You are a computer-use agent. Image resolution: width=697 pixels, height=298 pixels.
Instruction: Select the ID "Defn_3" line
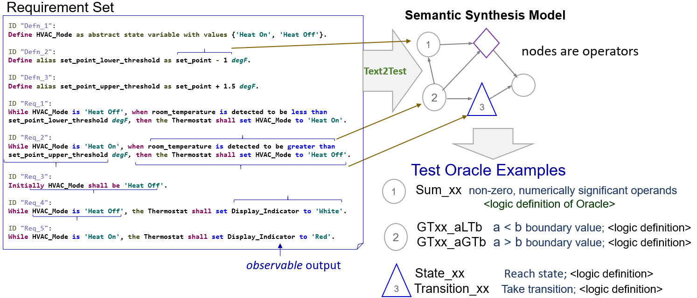point(32,78)
